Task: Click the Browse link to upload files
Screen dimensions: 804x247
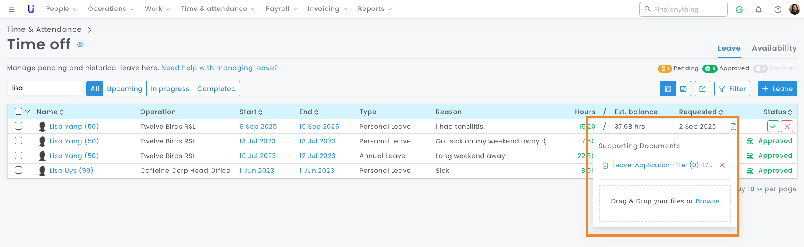Action: (x=707, y=201)
